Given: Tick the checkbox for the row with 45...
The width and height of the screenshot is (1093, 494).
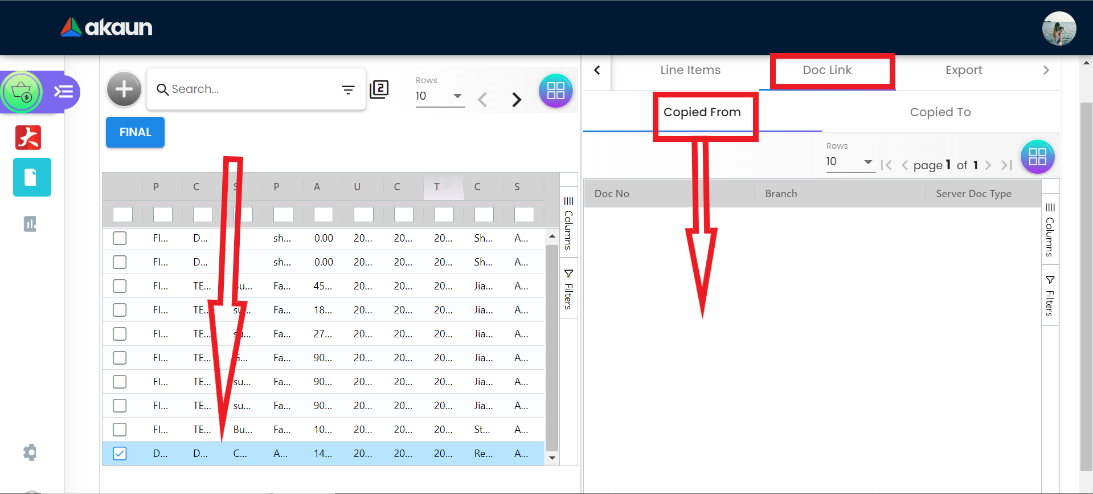Looking at the screenshot, I should tap(120, 286).
